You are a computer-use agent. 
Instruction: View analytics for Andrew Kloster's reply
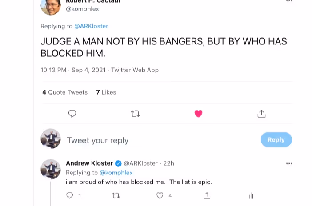click(251, 195)
